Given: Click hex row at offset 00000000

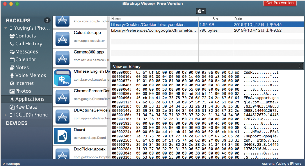Looking at the screenshot, I should click(x=195, y=73).
